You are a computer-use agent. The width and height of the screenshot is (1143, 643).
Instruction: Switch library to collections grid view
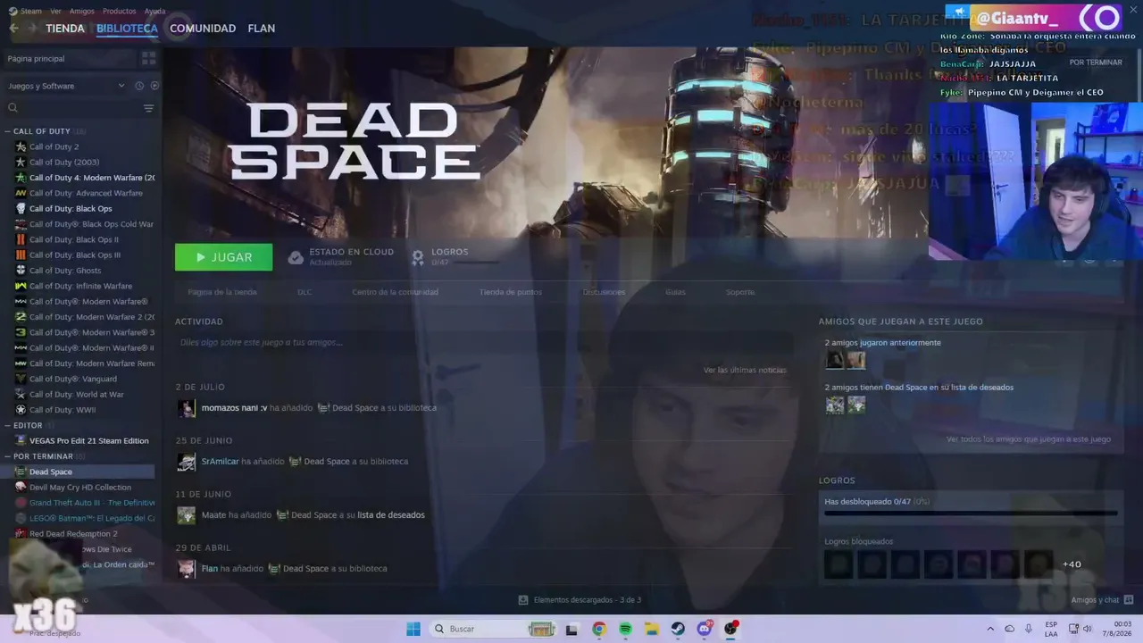coord(148,58)
